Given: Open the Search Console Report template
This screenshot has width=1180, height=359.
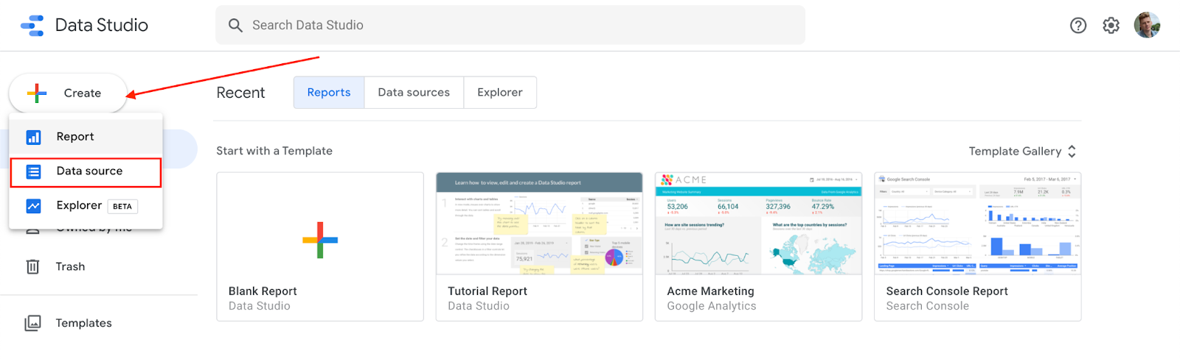Looking at the screenshot, I should [x=977, y=246].
